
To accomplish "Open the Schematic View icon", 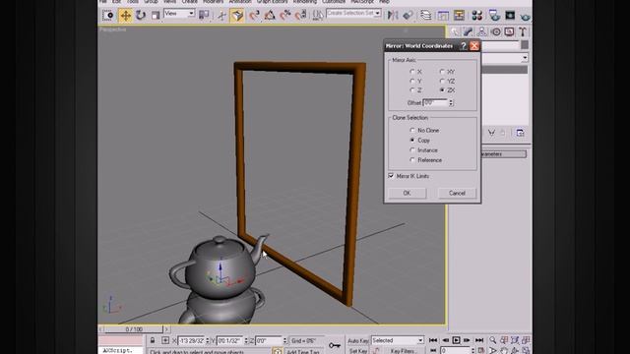I will (x=459, y=16).
